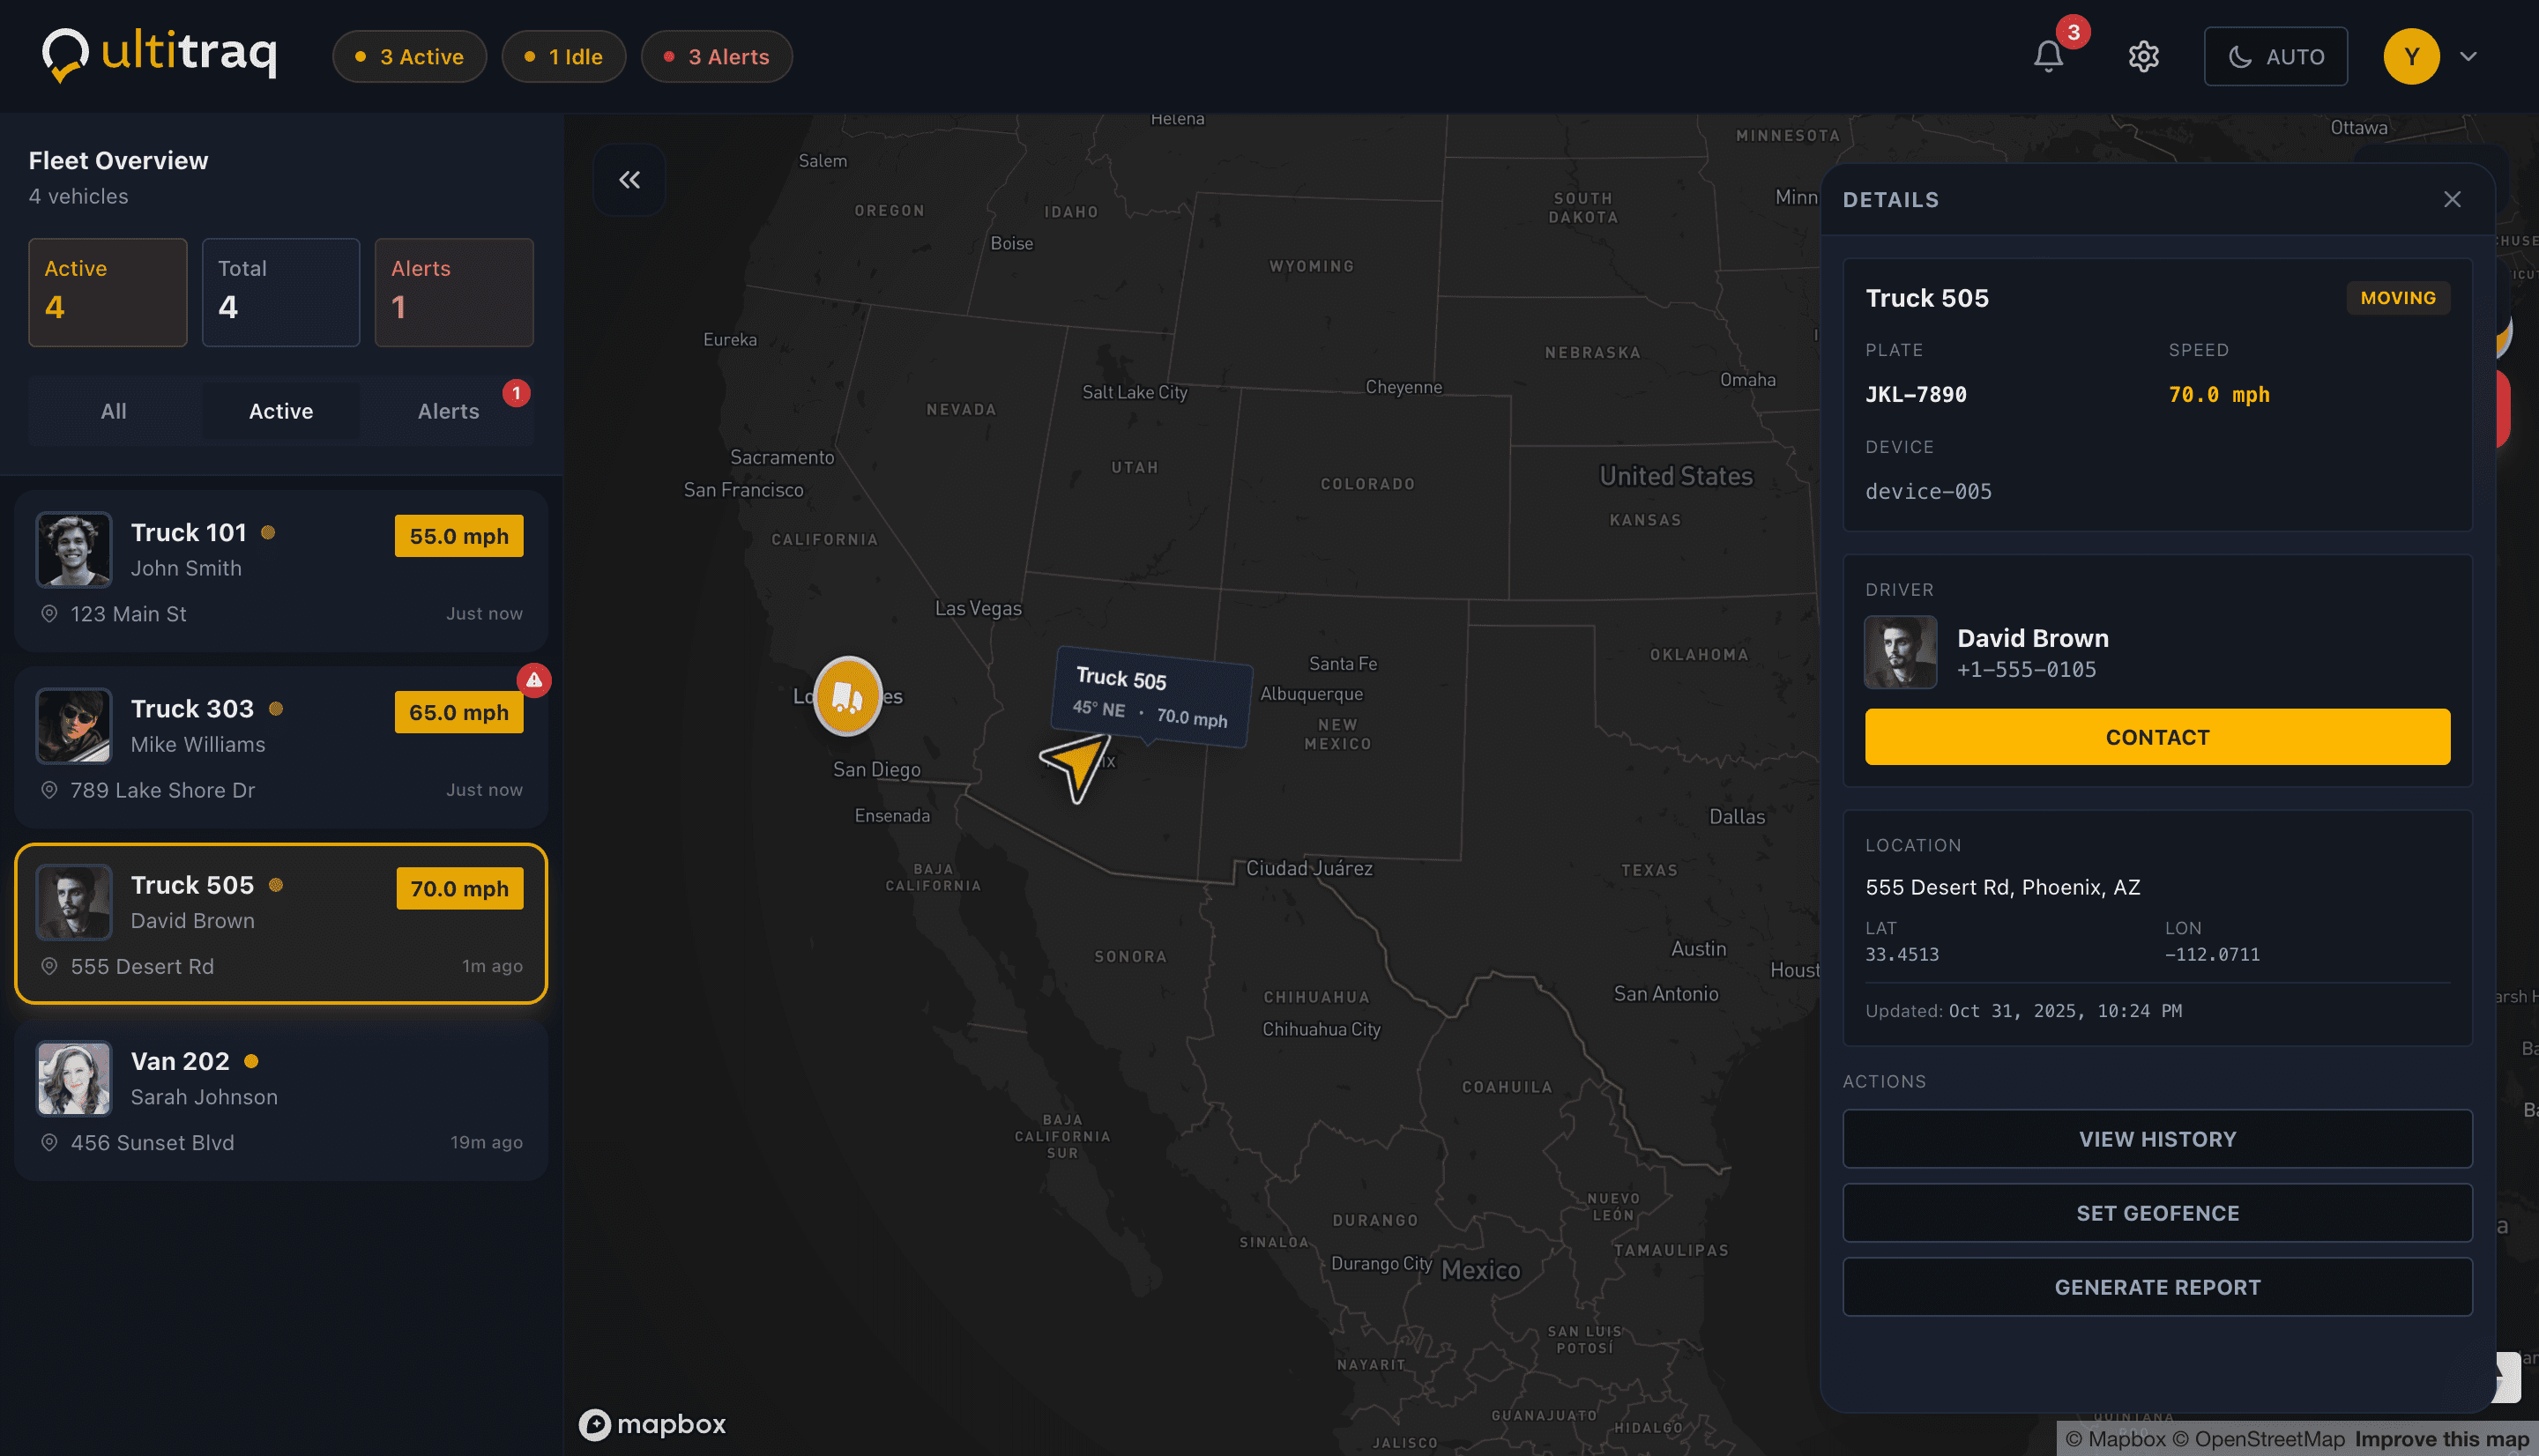
Task: Open the notifications bell
Action: click(2048, 56)
